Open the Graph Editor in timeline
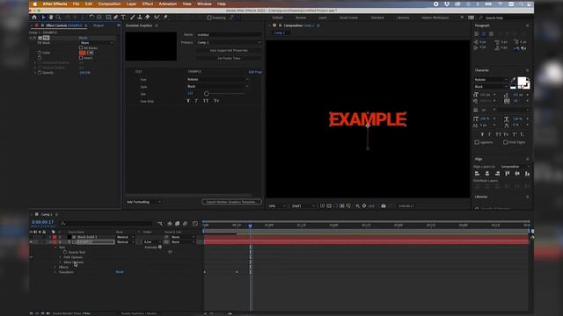Image resolution: width=563 pixels, height=316 pixels. (x=195, y=224)
